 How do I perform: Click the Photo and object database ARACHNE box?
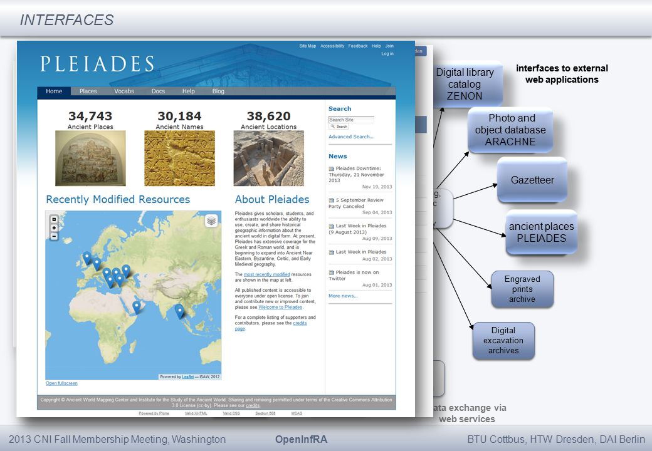point(510,130)
